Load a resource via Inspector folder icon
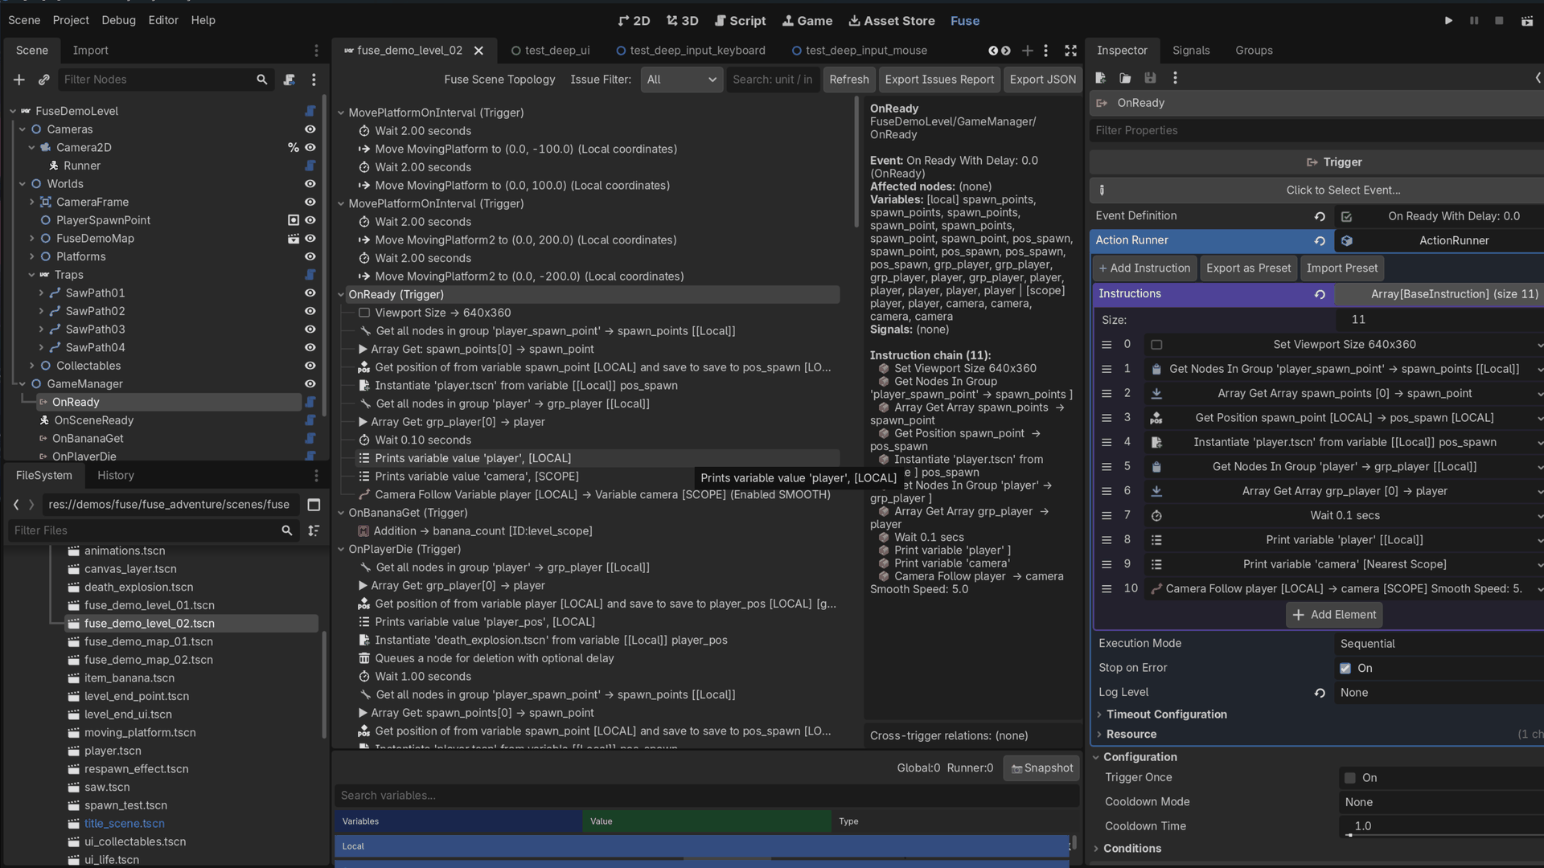The height and width of the screenshot is (868, 1544). click(1125, 78)
